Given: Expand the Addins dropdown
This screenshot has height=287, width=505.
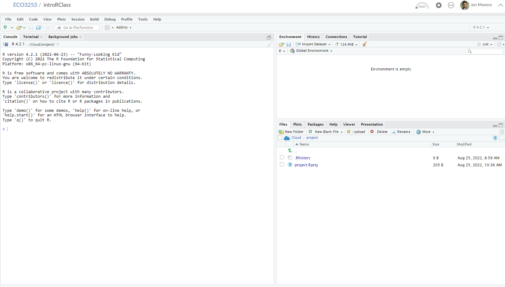Looking at the screenshot, I should point(124,28).
